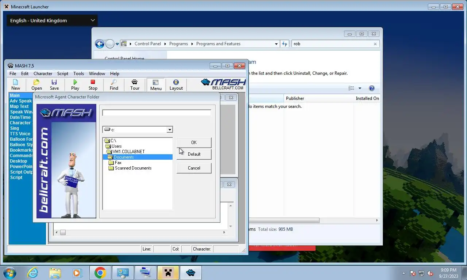Viewport: 467px width, 280px height.
Task: Click the Save floppy disk icon
Action: 54,85
